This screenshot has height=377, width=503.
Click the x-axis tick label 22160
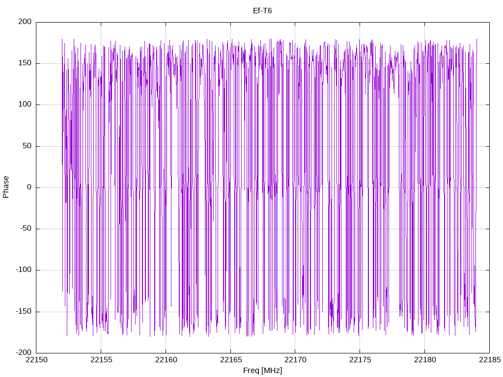tap(166, 360)
